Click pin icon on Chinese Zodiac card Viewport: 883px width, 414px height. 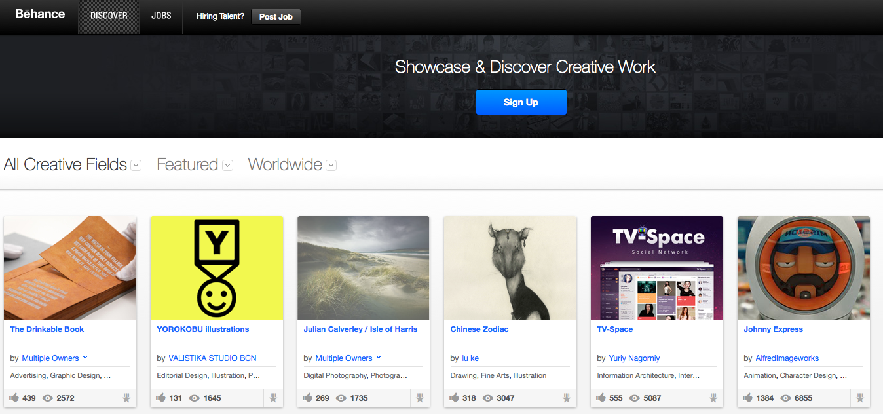[567, 398]
